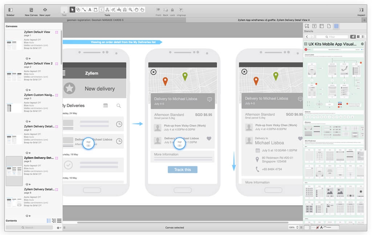Viewport: 372px width, 235px height.
Task: Switch stencils to list view
Action: (x=363, y=37)
